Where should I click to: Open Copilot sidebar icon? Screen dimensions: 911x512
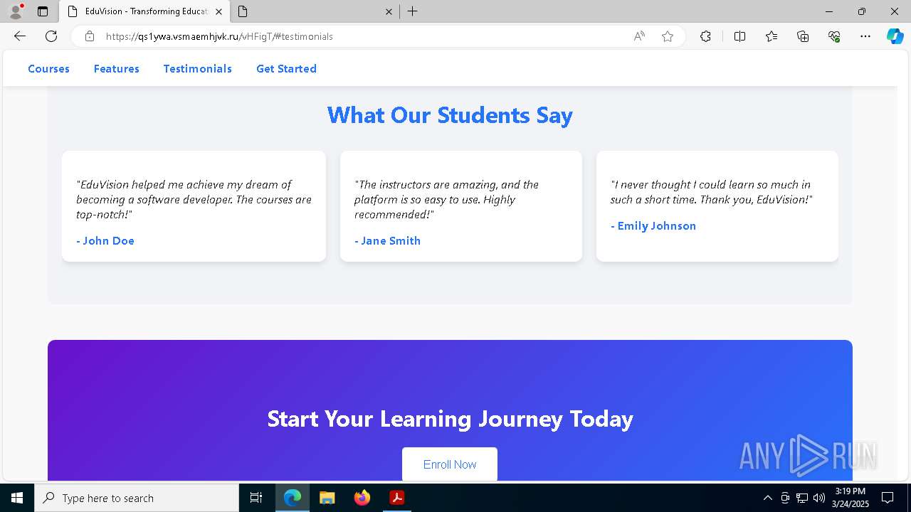[895, 36]
